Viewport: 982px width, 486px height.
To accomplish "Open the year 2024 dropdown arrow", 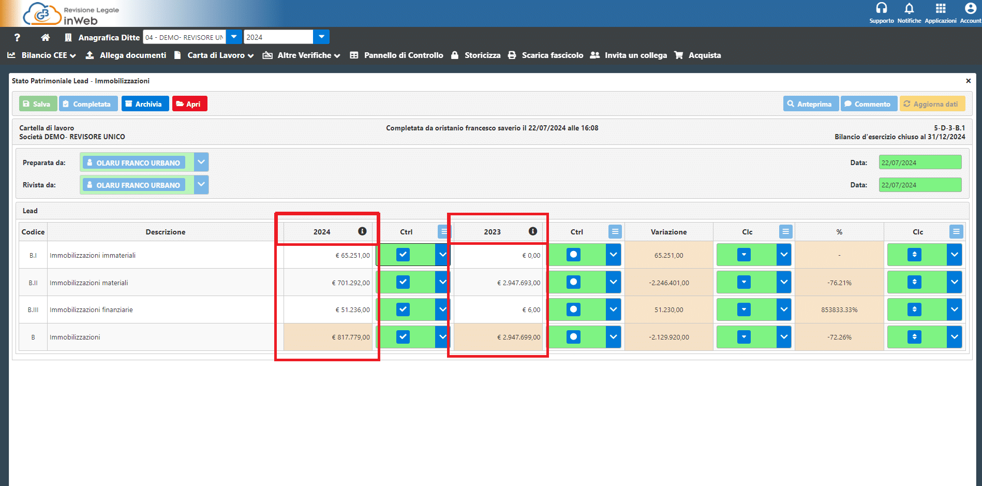I will (321, 37).
